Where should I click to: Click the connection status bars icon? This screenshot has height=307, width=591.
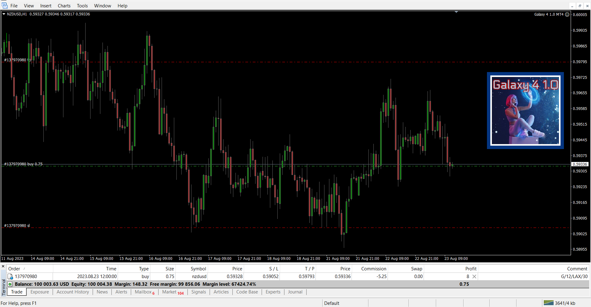point(548,303)
